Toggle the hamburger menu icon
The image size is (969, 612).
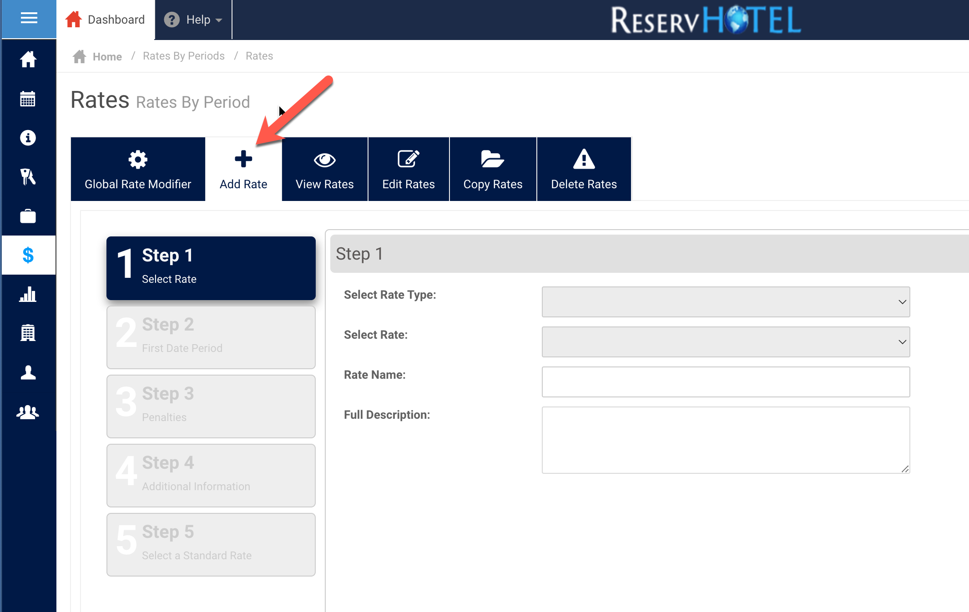pos(29,19)
